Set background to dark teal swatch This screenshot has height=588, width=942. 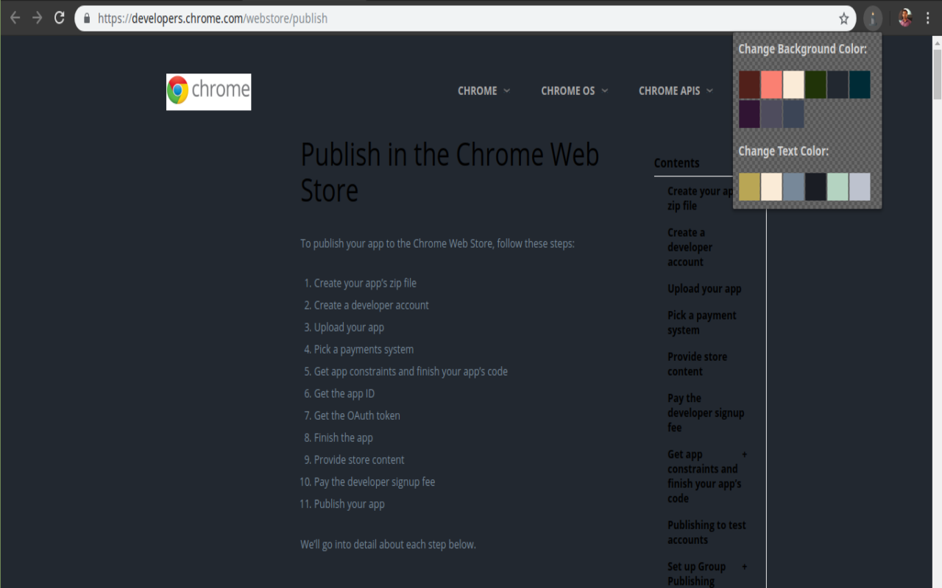coord(860,85)
